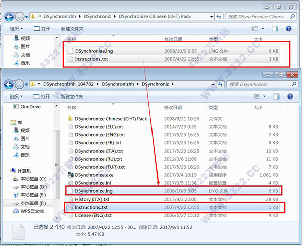
Task: Open recent pages arrow in front window
Action: click(26, 84)
